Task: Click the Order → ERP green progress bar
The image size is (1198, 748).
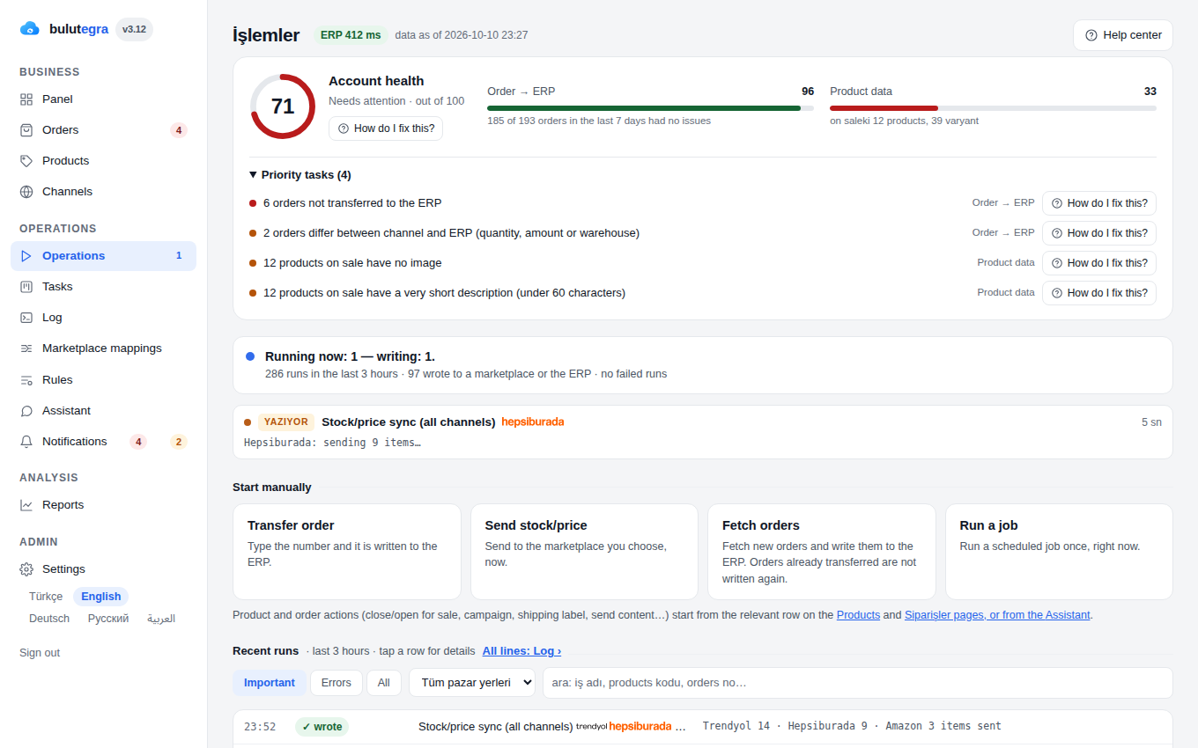Action: coord(650,108)
